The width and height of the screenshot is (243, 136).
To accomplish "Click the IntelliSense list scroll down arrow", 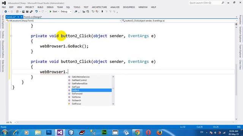I will click(x=113, y=104).
